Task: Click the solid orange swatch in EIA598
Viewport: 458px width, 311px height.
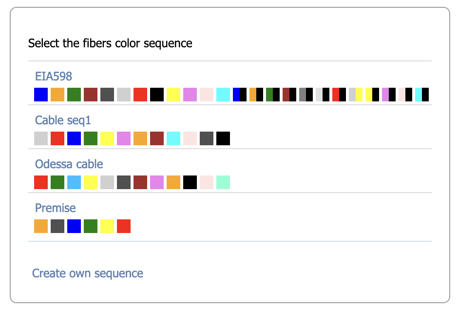Action: click(57, 95)
